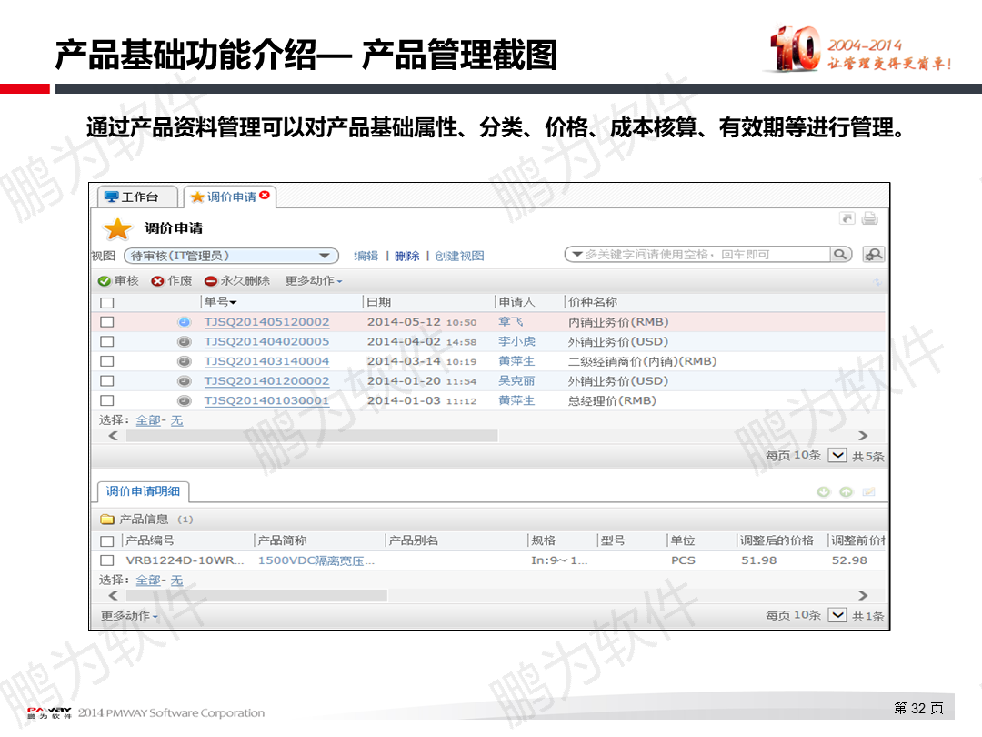
Task: Click the cell 内销业务价(RMB)
Action: click(x=618, y=322)
